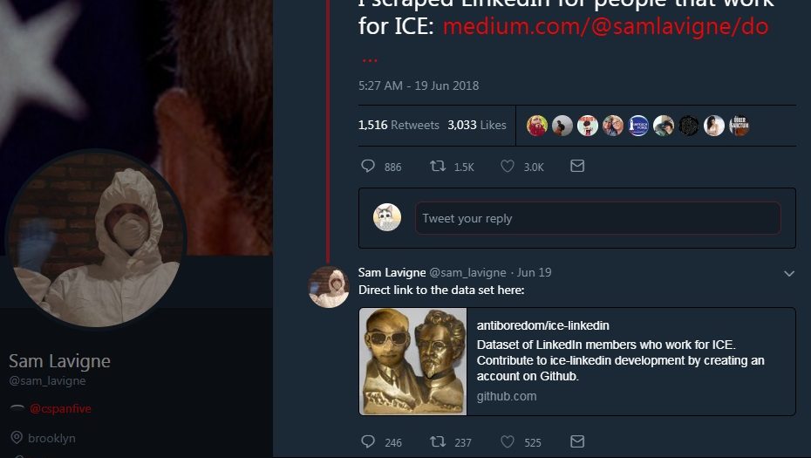Click envelope icon under the GitHub link tweet

pos(577,441)
